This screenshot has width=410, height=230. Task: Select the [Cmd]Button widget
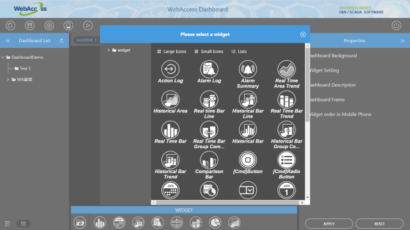click(x=248, y=162)
